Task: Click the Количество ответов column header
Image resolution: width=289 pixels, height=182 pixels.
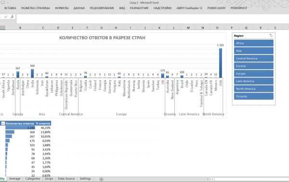Action: coord(20,124)
